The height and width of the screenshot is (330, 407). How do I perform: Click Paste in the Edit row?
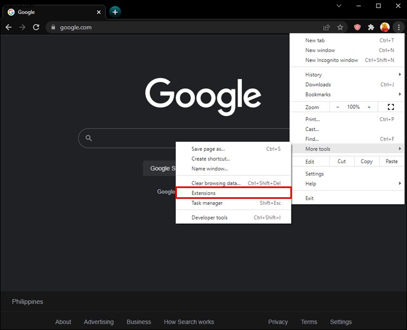coord(391,161)
